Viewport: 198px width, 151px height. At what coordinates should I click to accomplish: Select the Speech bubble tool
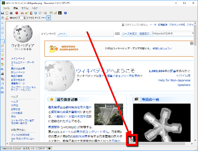pyautogui.click(x=2, y=54)
